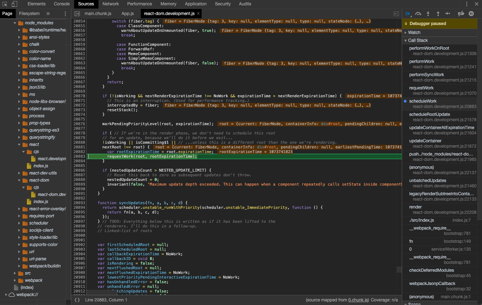This screenshot has height=305, width=482.
Task: Toggle the device toolbar icon
Action: point(15,4)
